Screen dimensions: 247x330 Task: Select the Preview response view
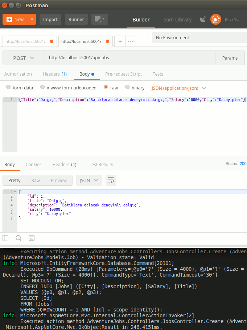tap(59, 180)
